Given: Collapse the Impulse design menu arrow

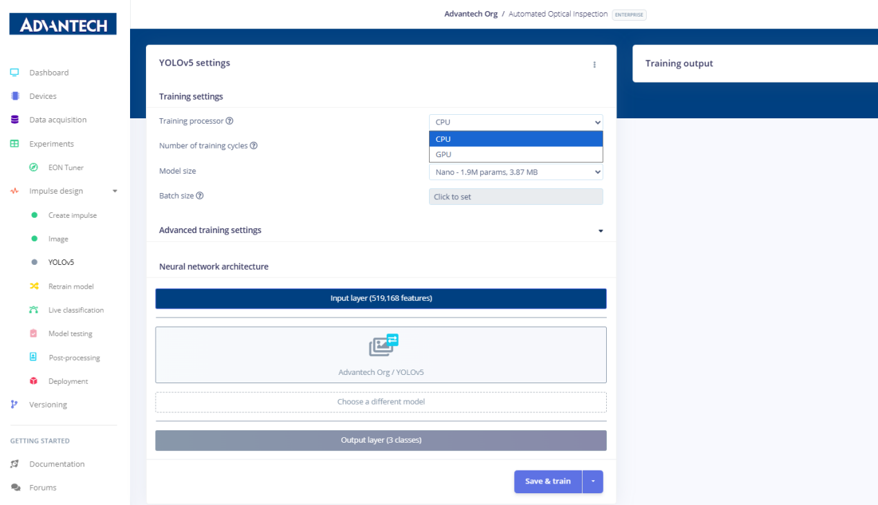Looking at the screenshot, I should click(115, 191).
